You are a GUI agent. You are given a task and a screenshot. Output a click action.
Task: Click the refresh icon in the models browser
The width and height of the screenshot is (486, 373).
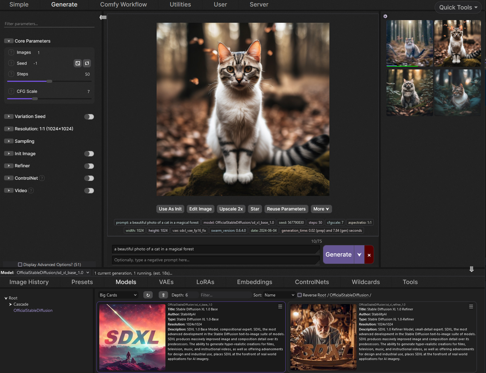[x=148, y=295]
